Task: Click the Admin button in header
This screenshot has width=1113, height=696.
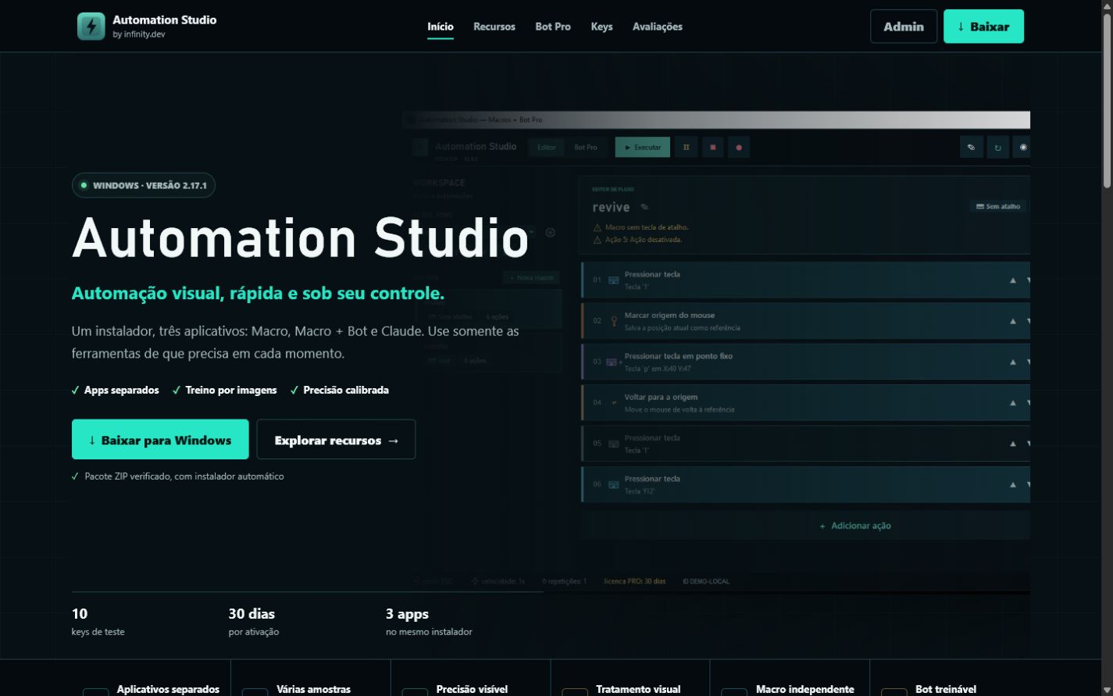Action: [x=904, y=27]
